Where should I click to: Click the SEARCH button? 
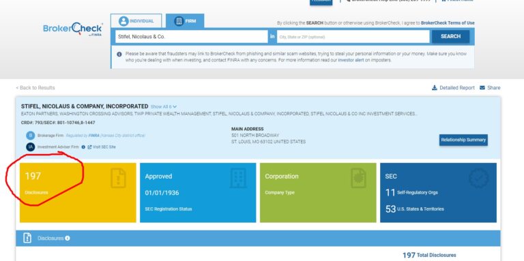tap(450, 36)
